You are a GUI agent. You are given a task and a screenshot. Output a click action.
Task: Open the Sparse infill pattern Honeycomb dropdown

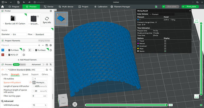click(40, 82)
